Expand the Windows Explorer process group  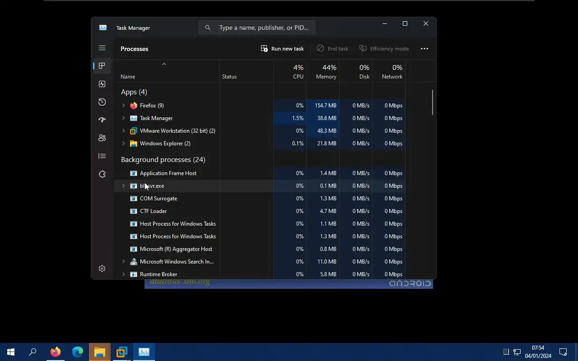pyautogui.click(x=123, y=143)
